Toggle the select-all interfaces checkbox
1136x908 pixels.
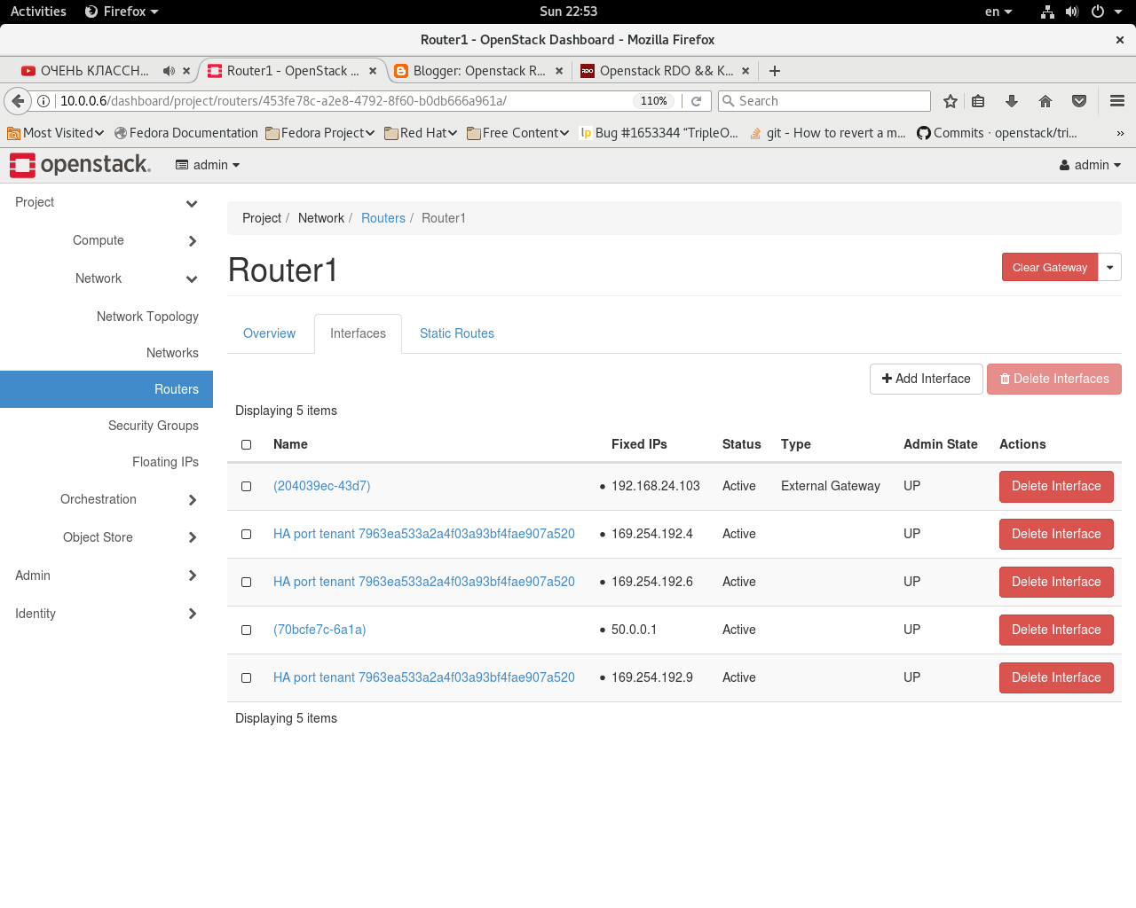[x=246, y=444]
